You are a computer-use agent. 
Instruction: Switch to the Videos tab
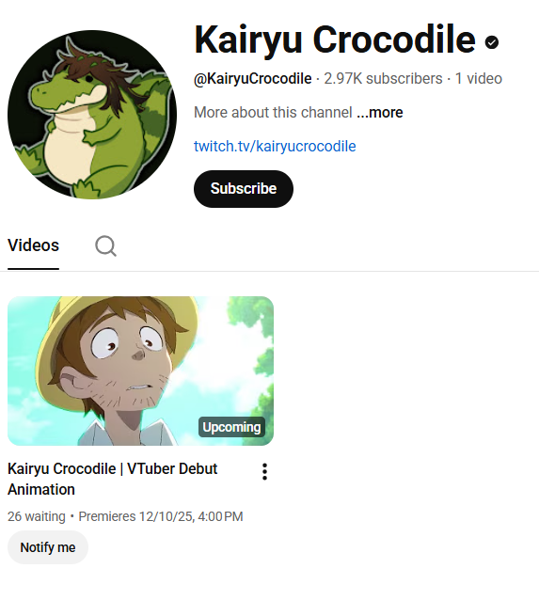(33, 245)
